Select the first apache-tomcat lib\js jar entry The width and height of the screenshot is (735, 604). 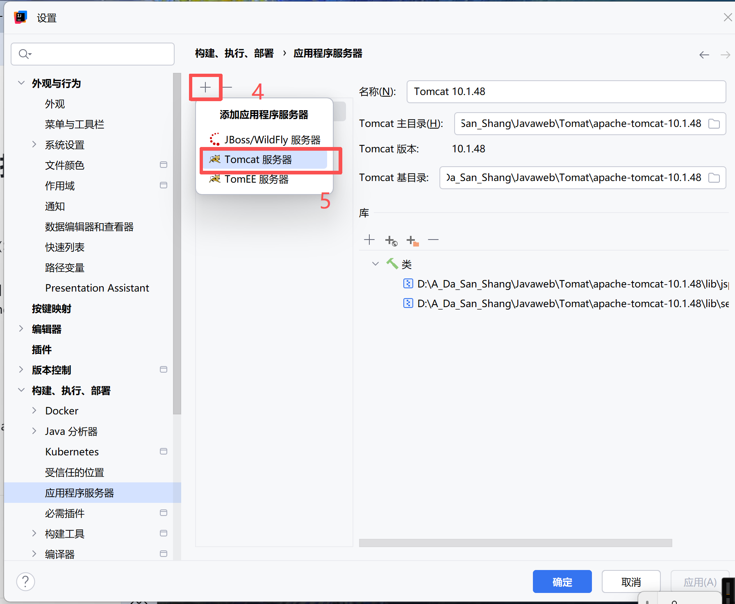coord(566,284)
